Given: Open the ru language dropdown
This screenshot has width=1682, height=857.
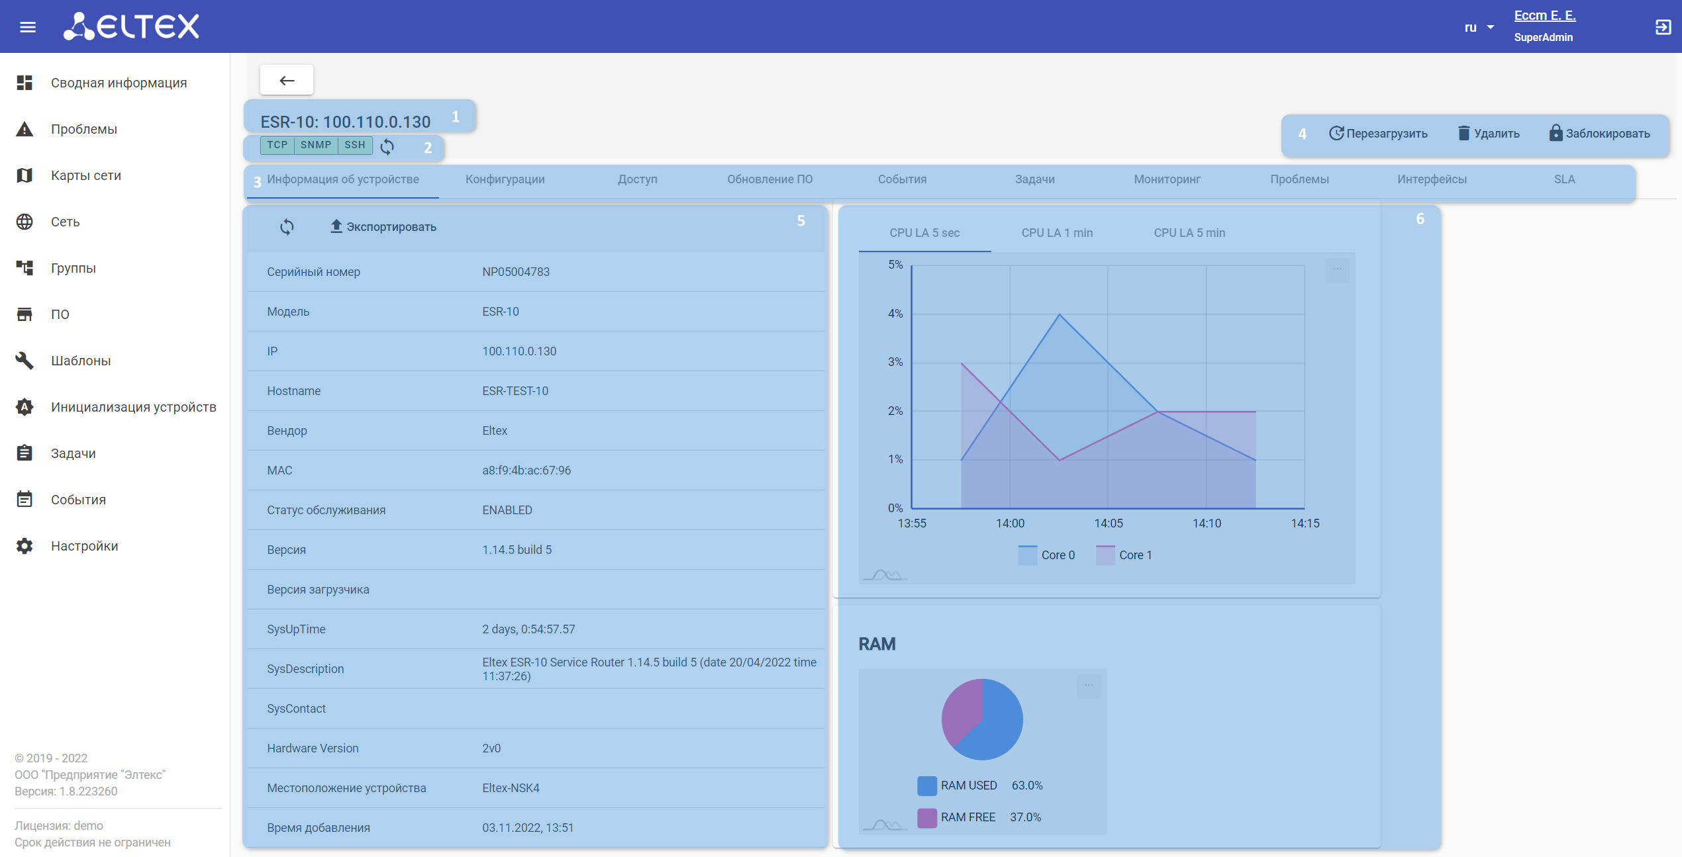Looking at the screenshot, I should pos(1479,28).
